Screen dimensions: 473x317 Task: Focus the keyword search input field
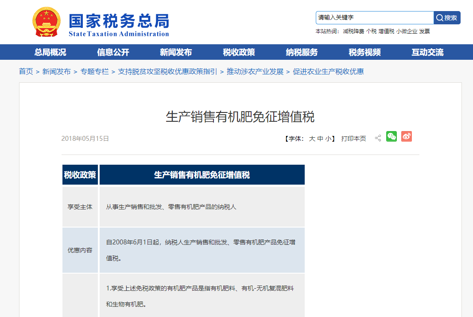click(374, 18)
